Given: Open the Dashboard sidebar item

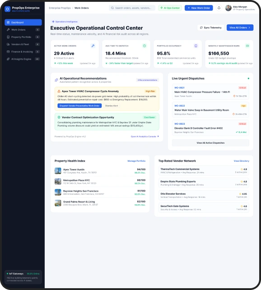Looking at the screenshot, I should click(x=23, y=23).
